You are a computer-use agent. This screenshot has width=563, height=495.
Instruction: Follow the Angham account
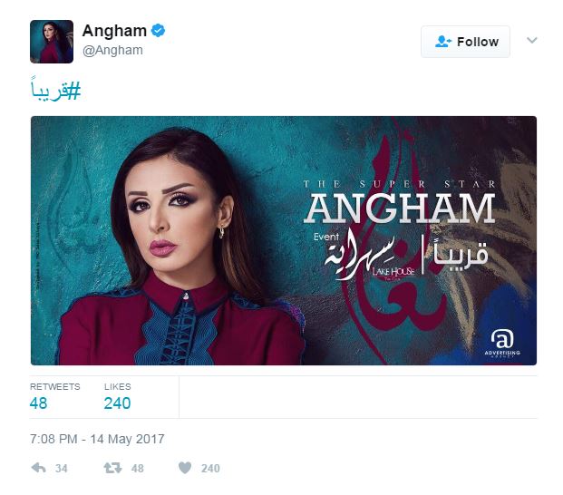465,42
